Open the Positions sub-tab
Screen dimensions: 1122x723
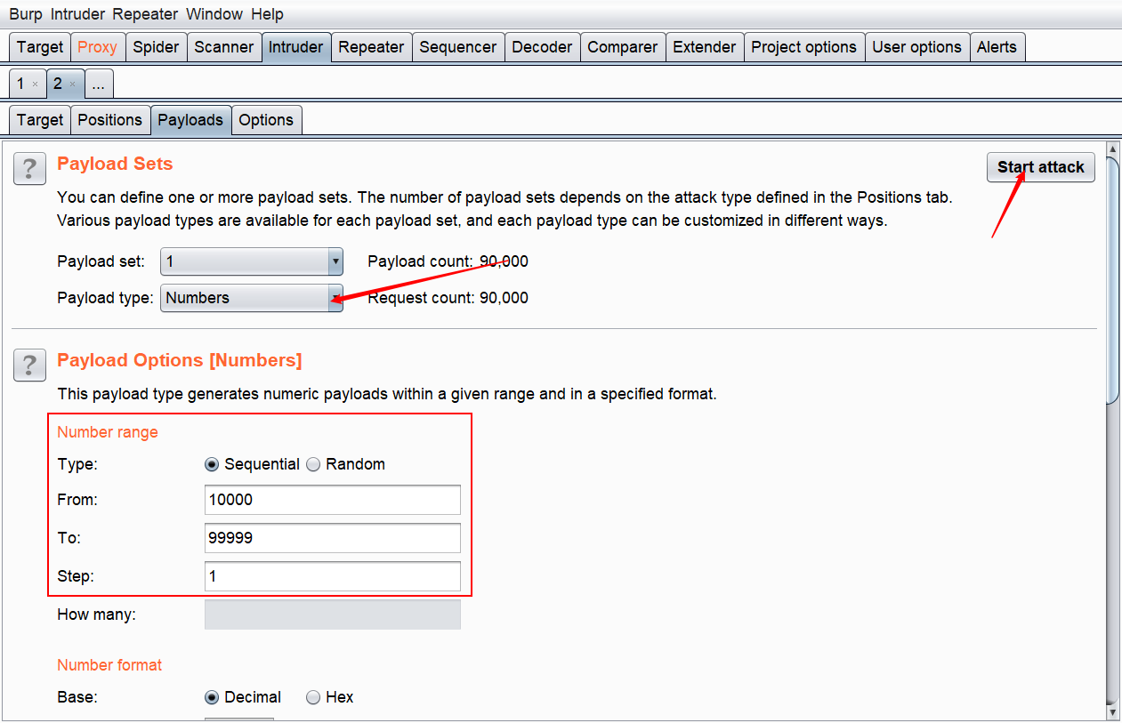coord(110,120)
